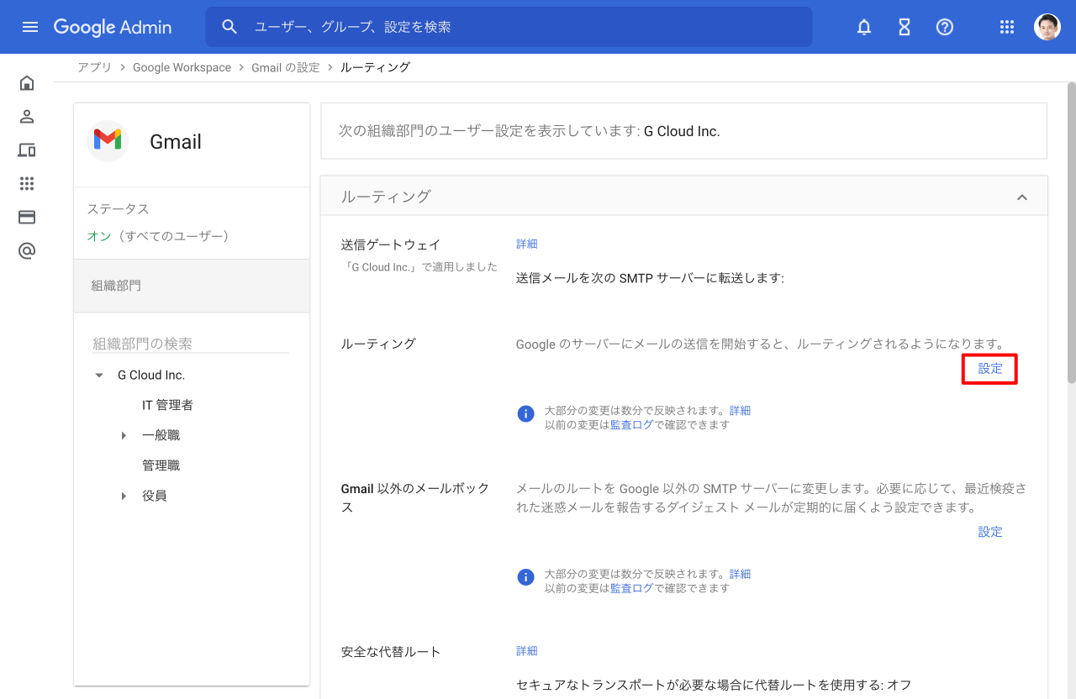Click the Gmail logo icon
This screenshot has height=699, width=1076.
click(108, 141)
